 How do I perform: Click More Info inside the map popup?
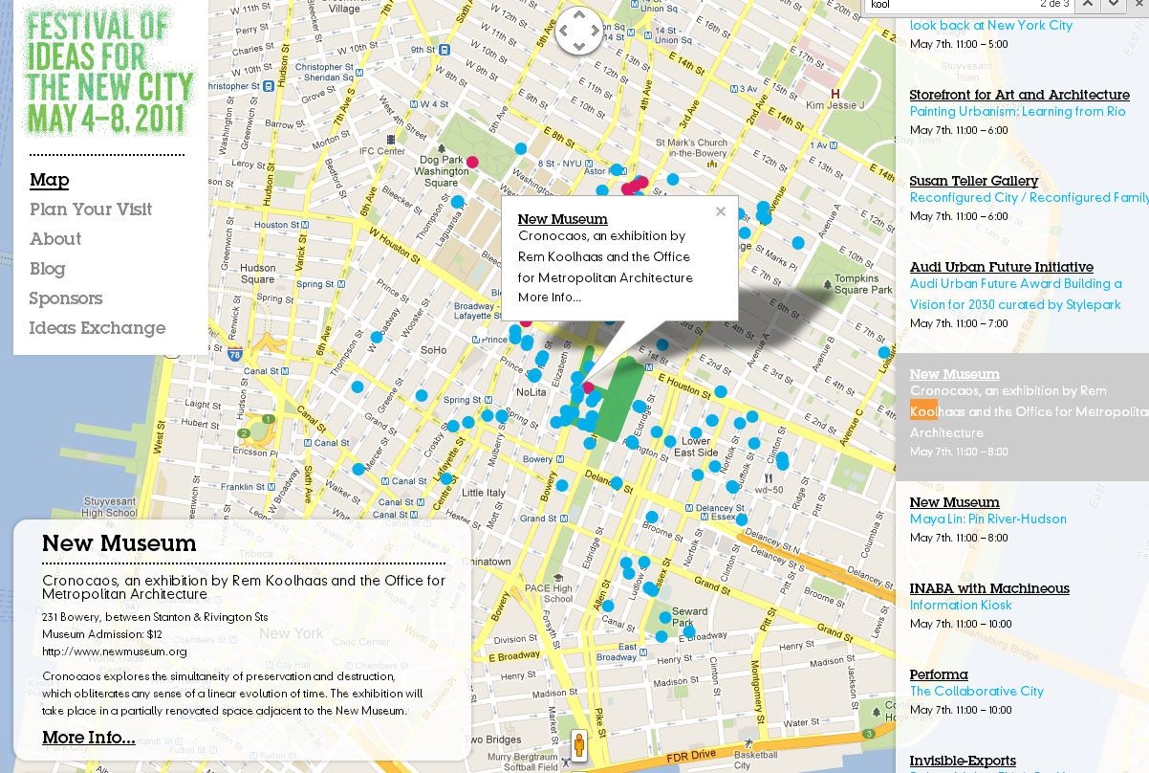pos(549,298)
